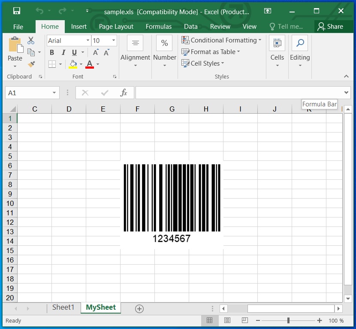Expand the Borders dropdown
356x329 pixels.
[60, 64]
